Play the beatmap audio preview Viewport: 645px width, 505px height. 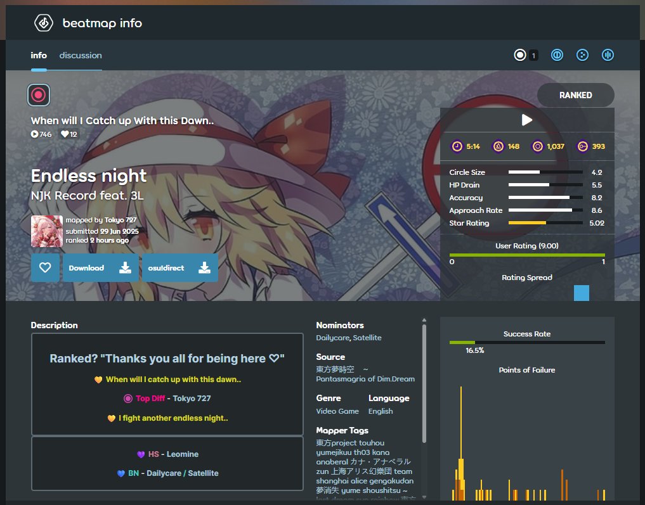pos(527,120)
